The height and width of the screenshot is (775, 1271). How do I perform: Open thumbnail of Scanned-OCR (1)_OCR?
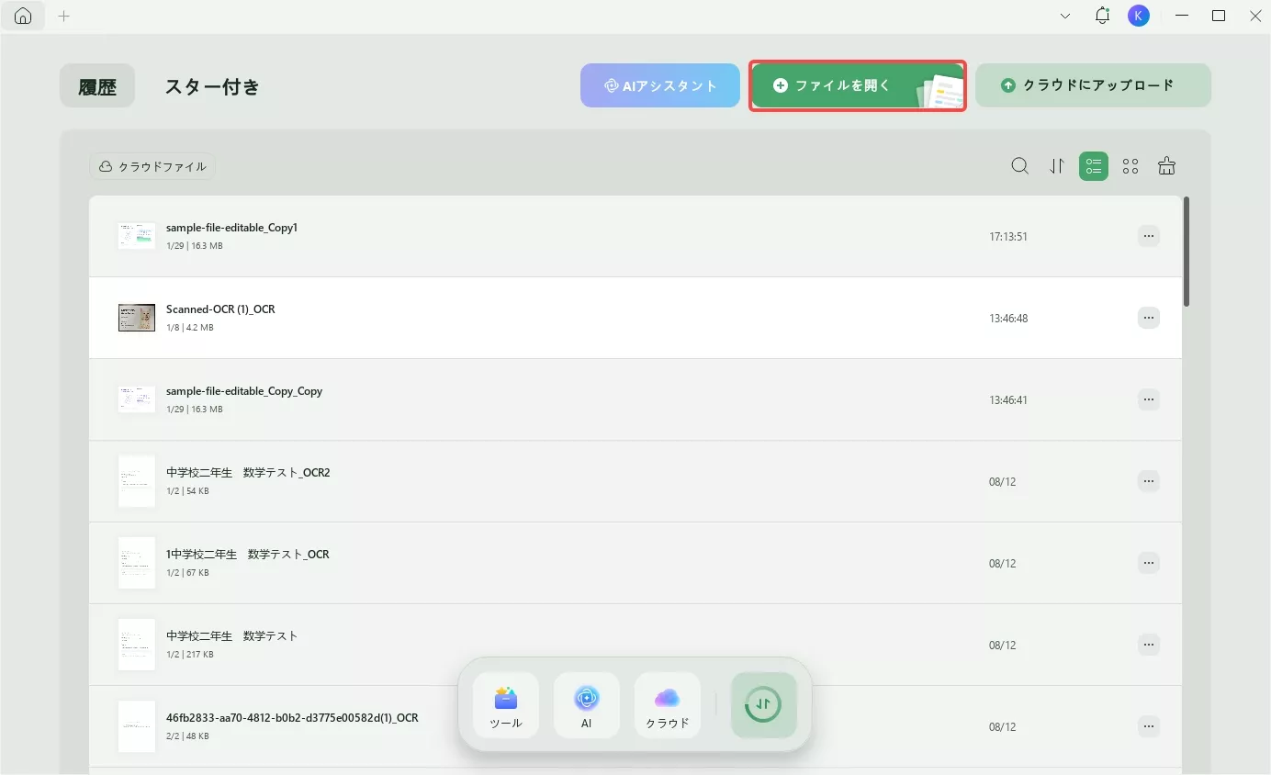137,318
